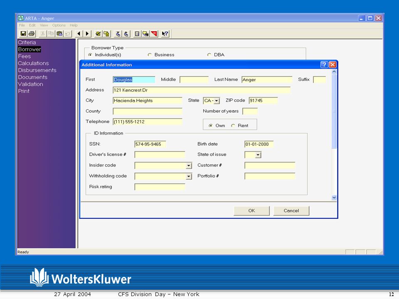Image resolution: width=399 pixels, height=299 pixels.
Task: Click the yellow duplicate pages icon
Action: [x=106, y=34]
